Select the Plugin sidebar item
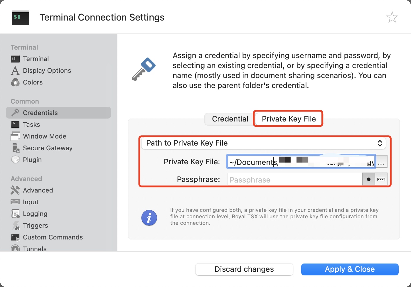Screen dimensions: 411x287 [x=32, y=160]
